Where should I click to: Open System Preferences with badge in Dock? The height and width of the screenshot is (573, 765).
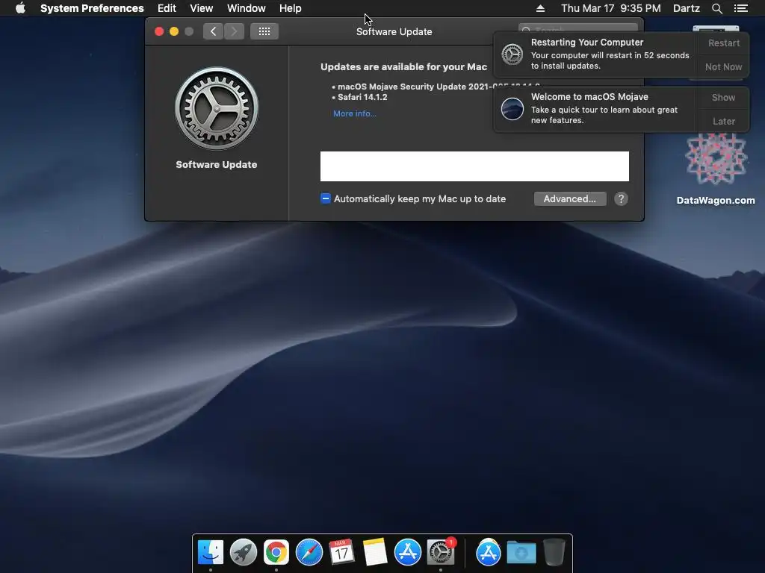pyautogui.click(x=441, y=553)
